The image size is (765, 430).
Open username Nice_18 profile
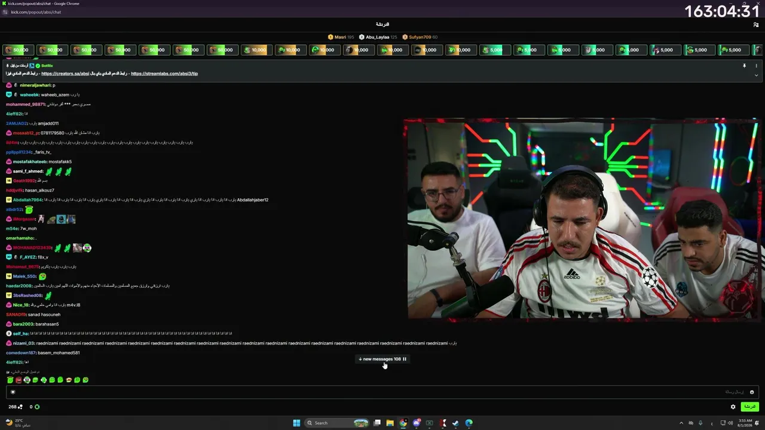click(x=21, y=305)
